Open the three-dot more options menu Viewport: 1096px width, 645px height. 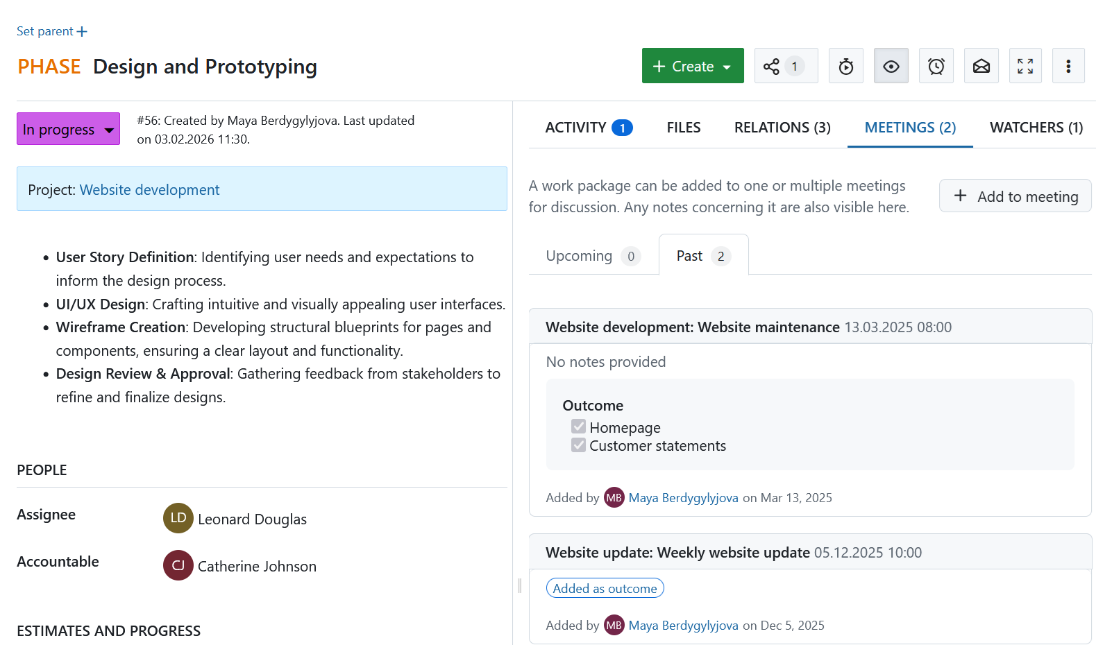(1068, 66)
